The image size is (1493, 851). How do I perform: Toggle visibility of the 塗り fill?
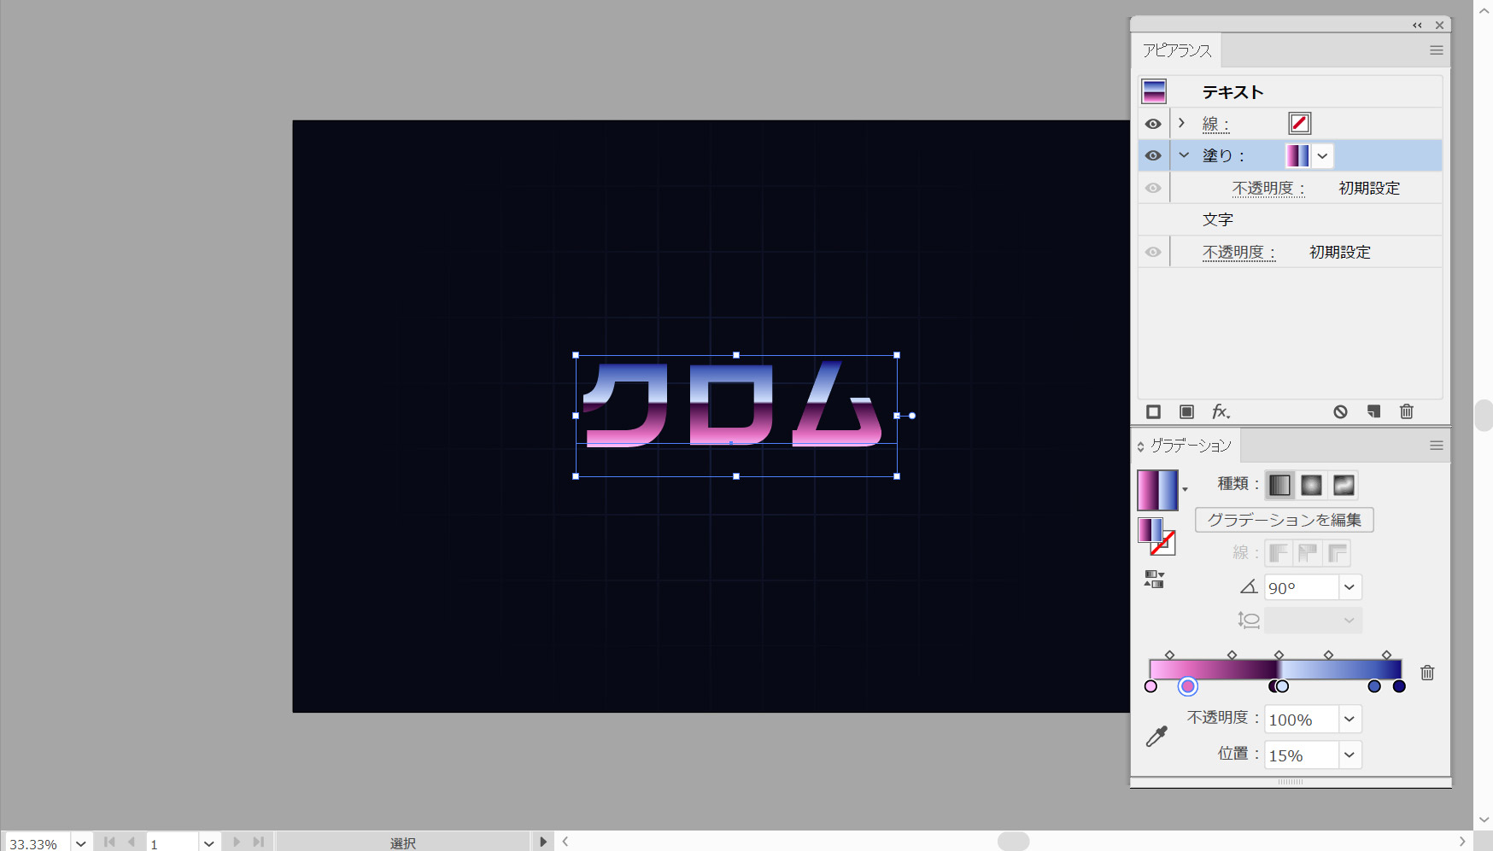pyautogui.click(x=1153, y=155)
